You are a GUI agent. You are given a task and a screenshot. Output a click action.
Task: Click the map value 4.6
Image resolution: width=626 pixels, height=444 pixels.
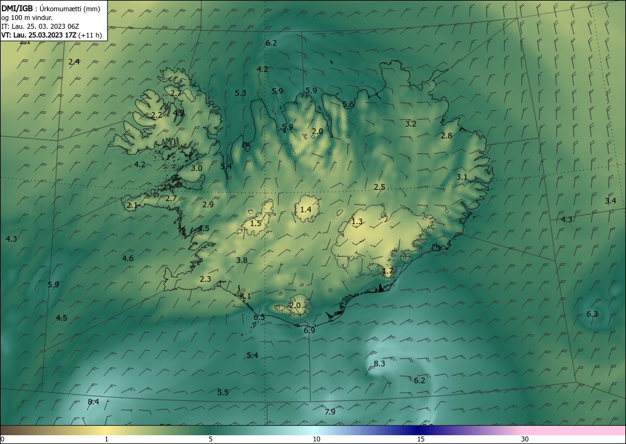[x=128, y=259]
